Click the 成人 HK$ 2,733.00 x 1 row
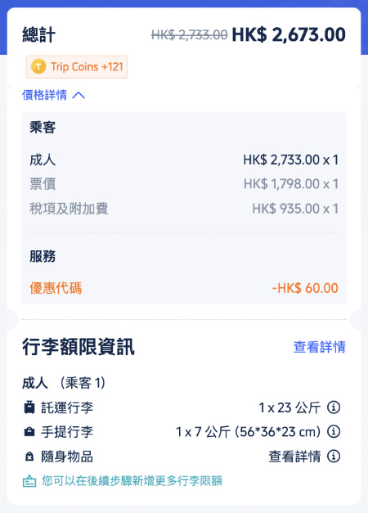 point(184,160)
